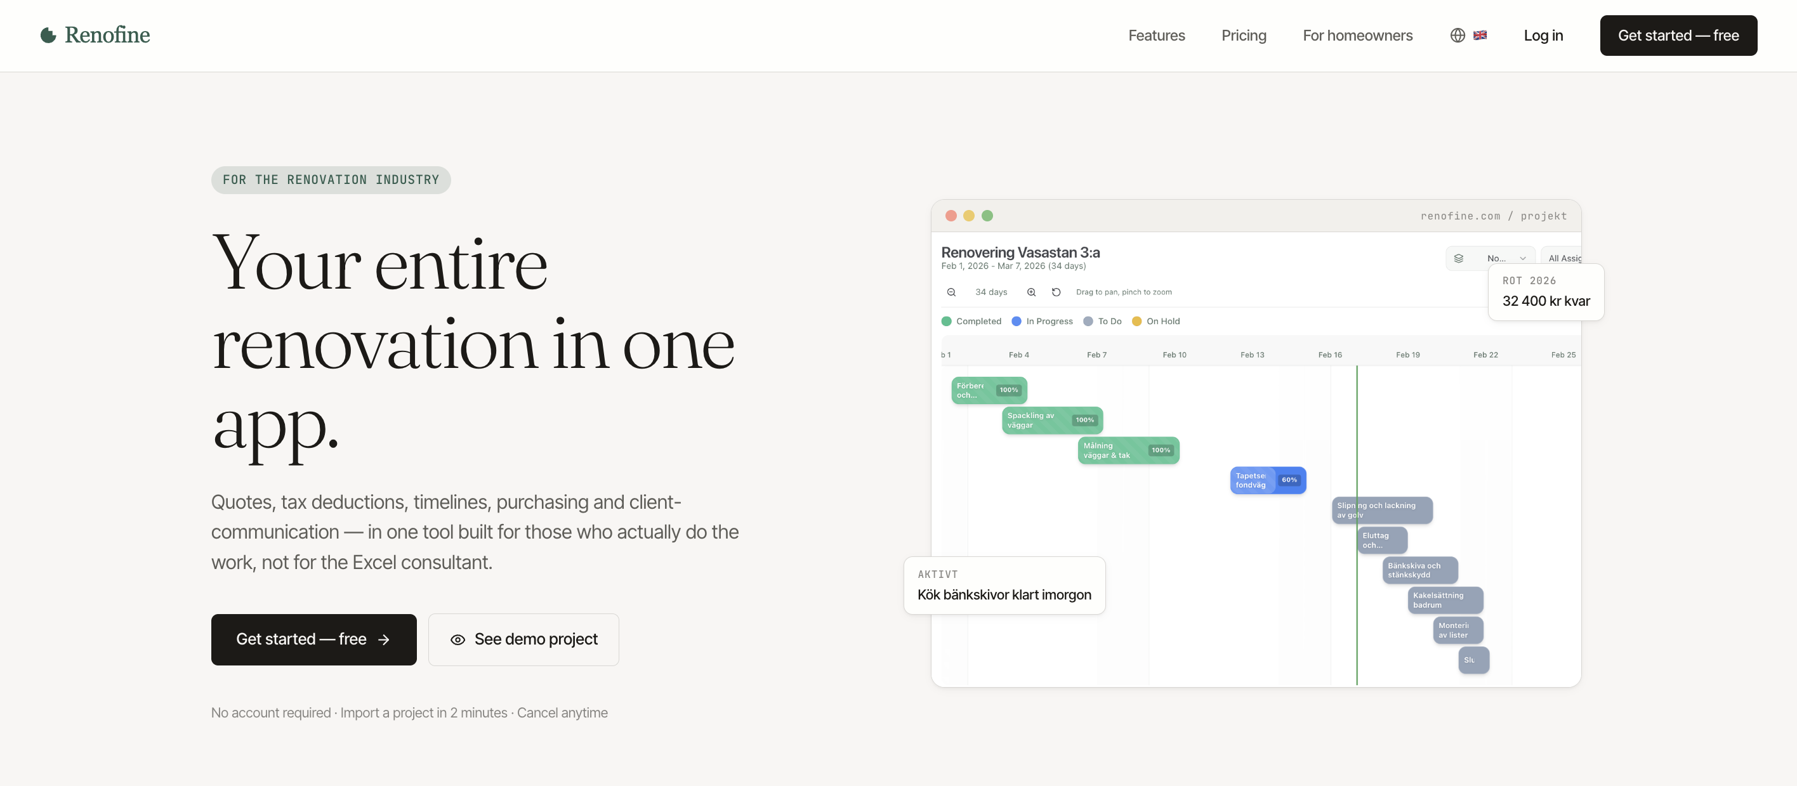Select Förbered och... task bar
This screenshot has width=1797, height=786.
click(x=989, y=391)
